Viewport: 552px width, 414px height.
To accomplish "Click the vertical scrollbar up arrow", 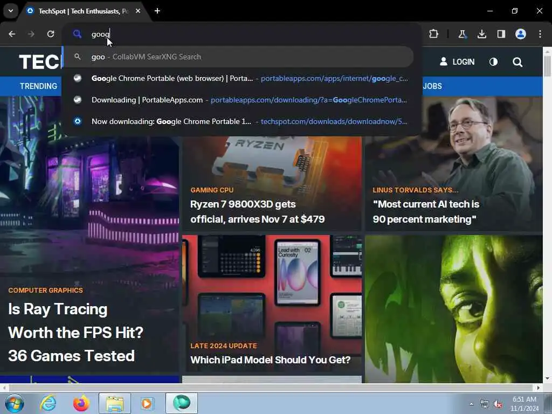I will [547, 51].
